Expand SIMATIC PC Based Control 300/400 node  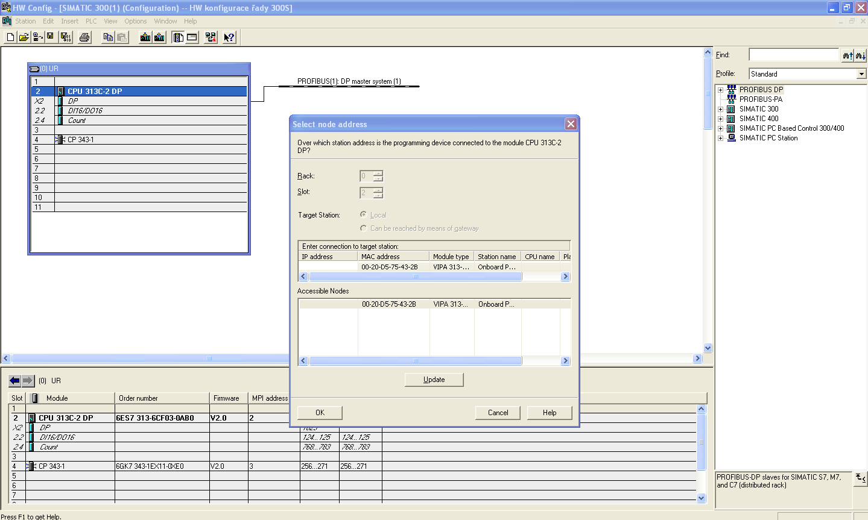[x=720, y=129]
